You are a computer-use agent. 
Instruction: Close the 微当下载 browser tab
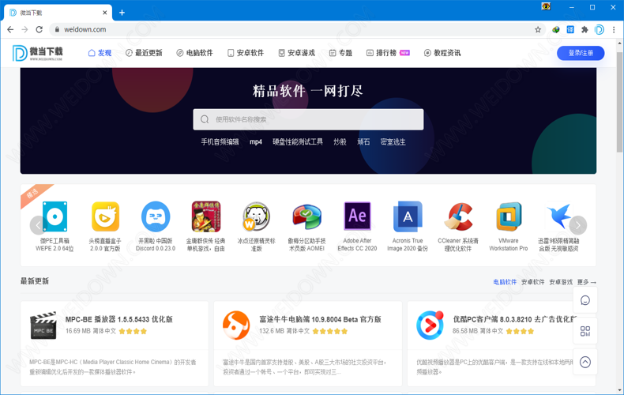[x=105, y=13]
